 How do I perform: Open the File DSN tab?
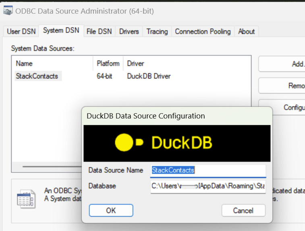[x=99, y=31]
